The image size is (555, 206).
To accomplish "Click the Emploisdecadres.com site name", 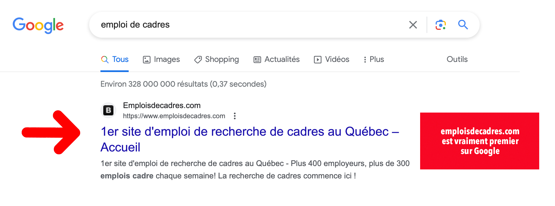I will [x=162, y=106].
